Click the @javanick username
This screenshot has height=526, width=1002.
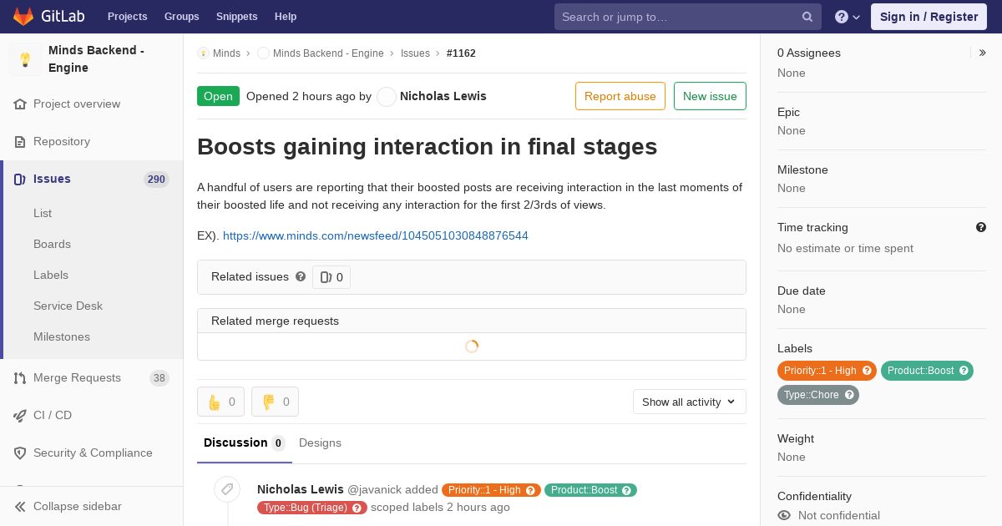pos(374,490)
